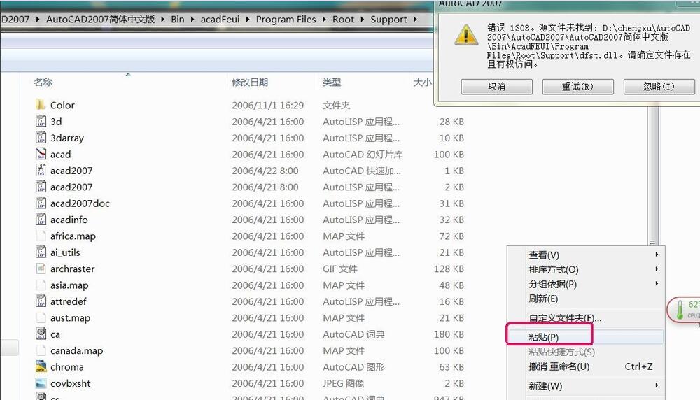Click the 3darray file icon

pos(41,138)
